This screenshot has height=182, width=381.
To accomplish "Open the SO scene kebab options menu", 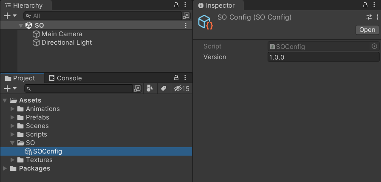I will coord(186,26).
